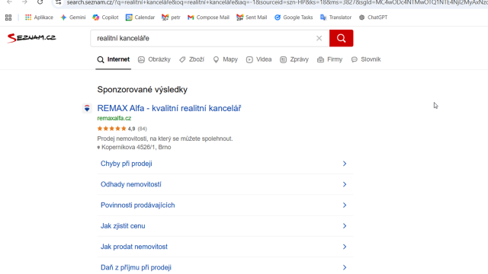Select the Internet search tab

pos(114,59)
